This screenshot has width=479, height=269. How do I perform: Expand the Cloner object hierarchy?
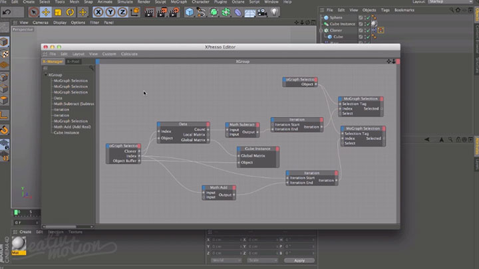(321, 31)
